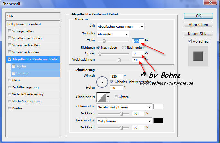The width and height of the screenshot is (220, 143).
Task: Toggle the Vorschau preview checkbox
Action: 190,41
